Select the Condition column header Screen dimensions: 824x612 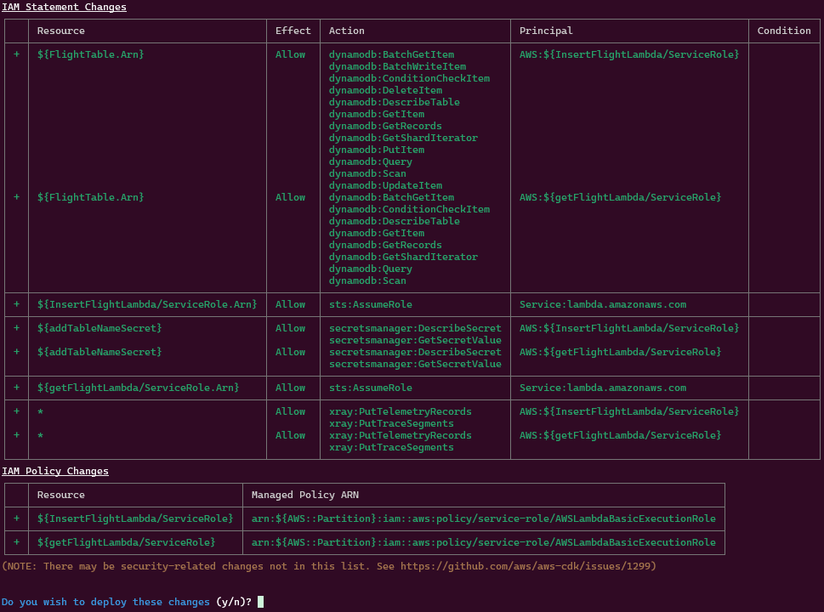(783, 31)
